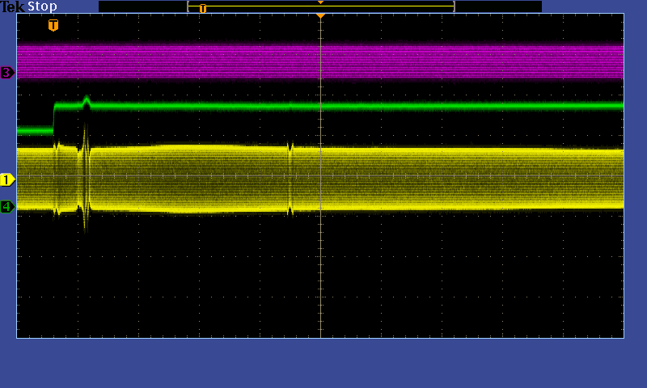Click the small orange T in the overview bar

(x=202, y=8)
